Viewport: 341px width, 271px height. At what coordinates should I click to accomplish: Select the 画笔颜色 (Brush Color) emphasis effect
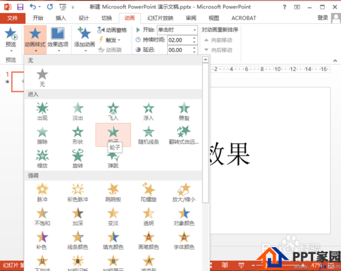tap(149, 240)
